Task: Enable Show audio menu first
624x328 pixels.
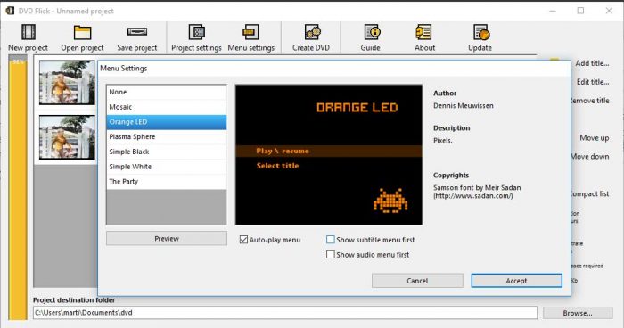Action: (331, 254)
